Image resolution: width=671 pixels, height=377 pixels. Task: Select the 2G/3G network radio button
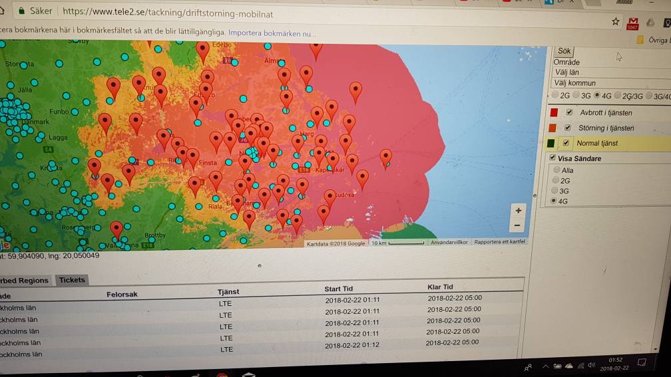[618, 95]
